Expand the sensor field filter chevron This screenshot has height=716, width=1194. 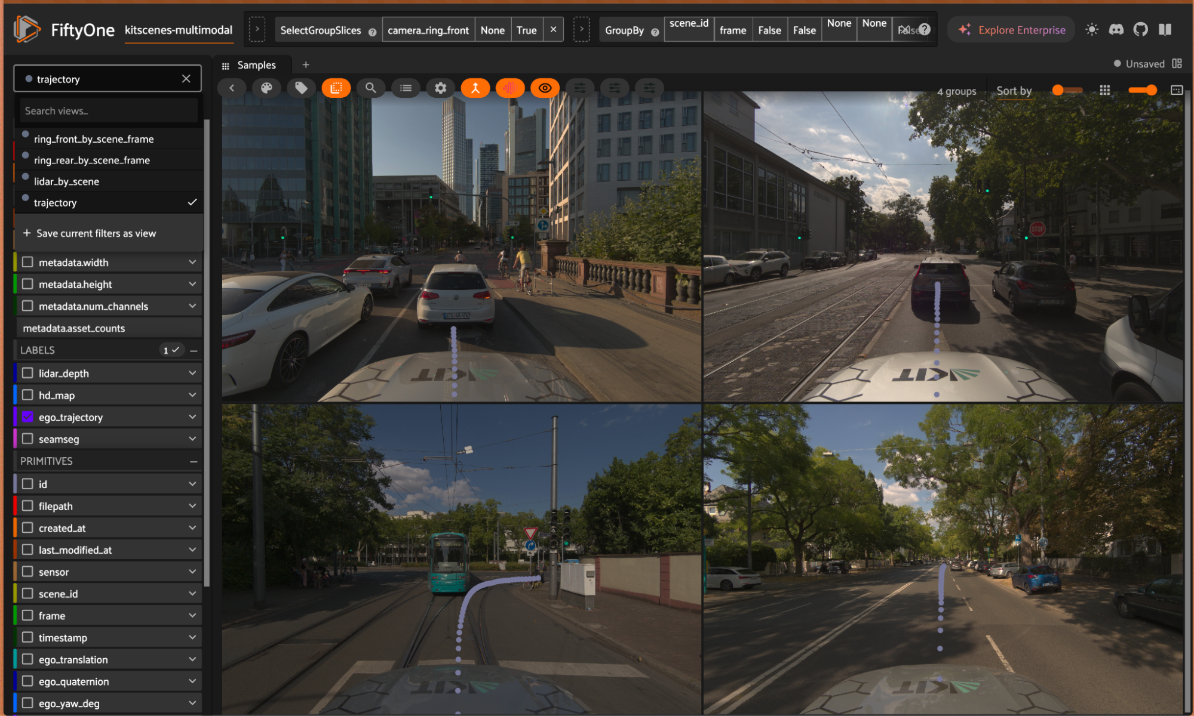tap(192, 572)
